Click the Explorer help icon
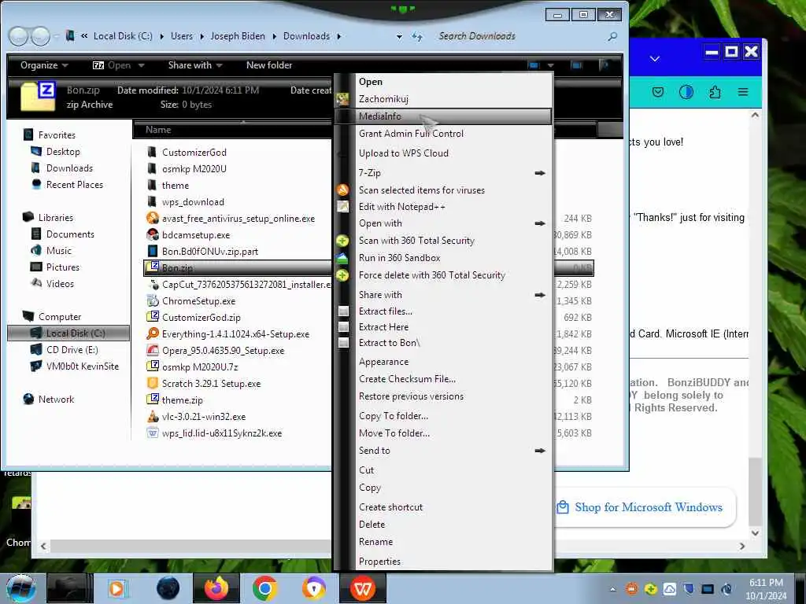 604,65
